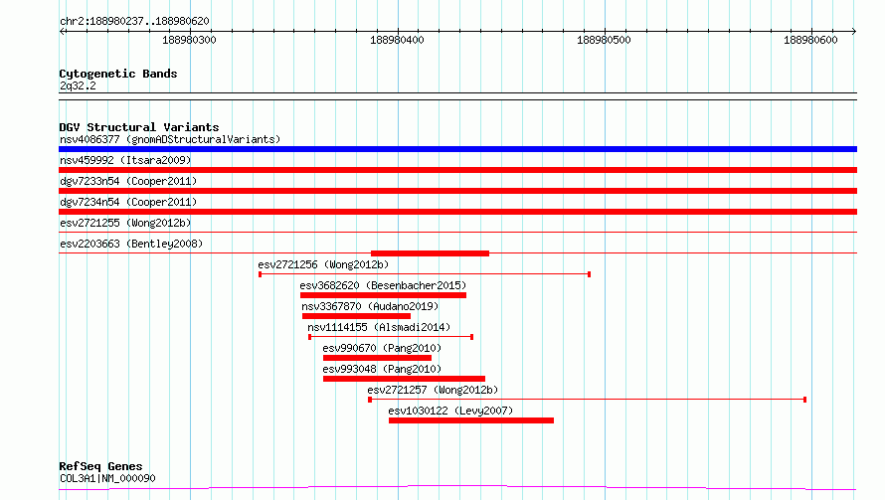
Task: Click the esv2721255 (Wong2012b) label
Action: pos(125,223)
